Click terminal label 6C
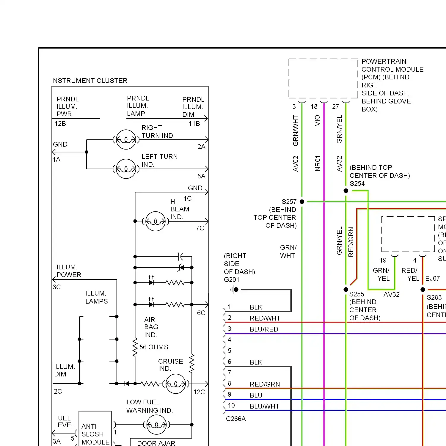446x446 pixels. (201, 313)
